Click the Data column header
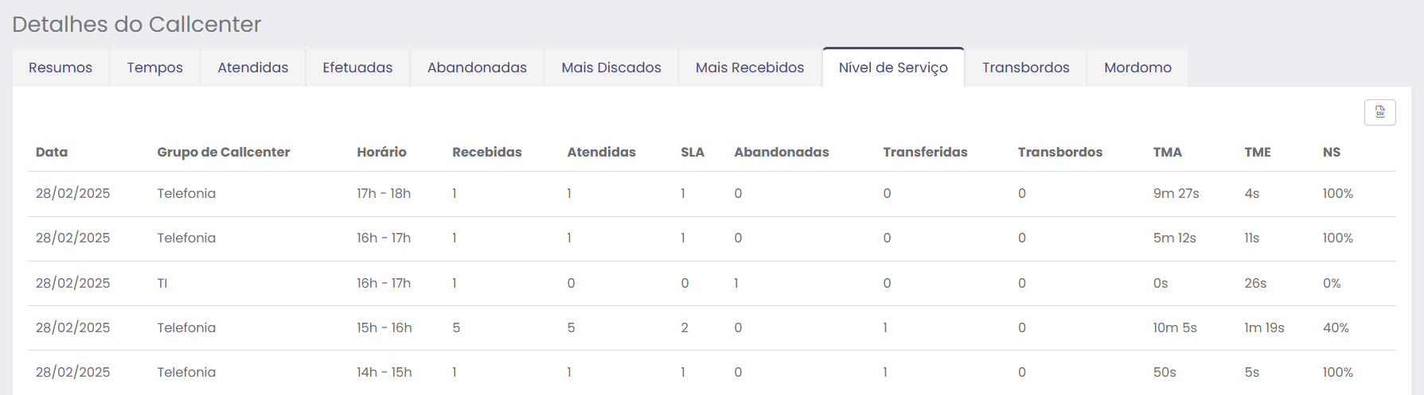 (x=52, y=153)
